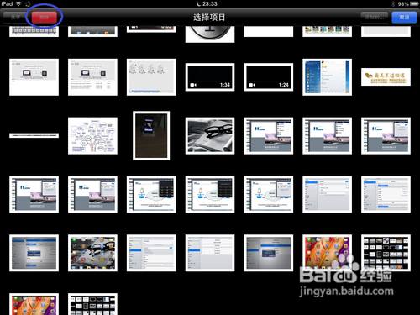
Task: Select the home screen with glasses wallpaper thumbnail
Action: (x=92, y=253)
